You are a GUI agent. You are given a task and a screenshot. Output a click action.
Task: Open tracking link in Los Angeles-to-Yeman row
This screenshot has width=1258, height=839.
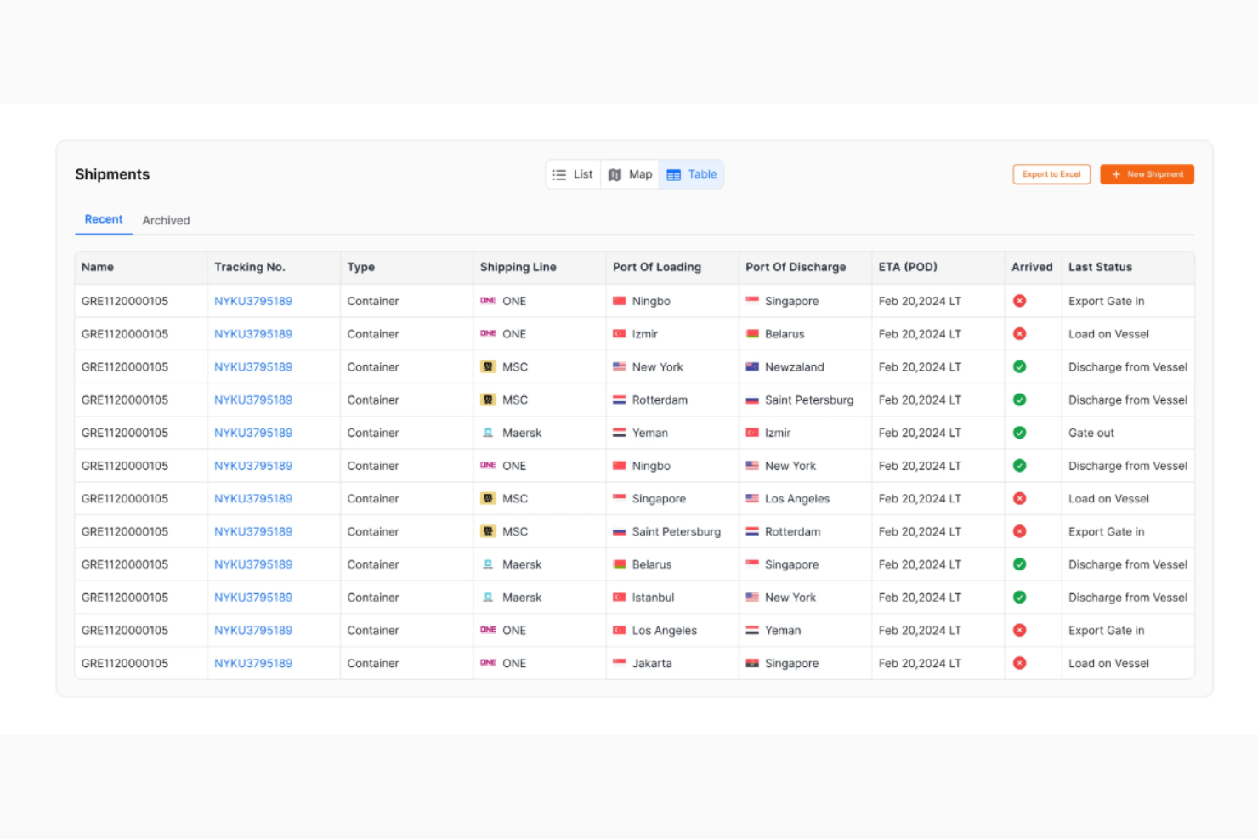(253, 631)
